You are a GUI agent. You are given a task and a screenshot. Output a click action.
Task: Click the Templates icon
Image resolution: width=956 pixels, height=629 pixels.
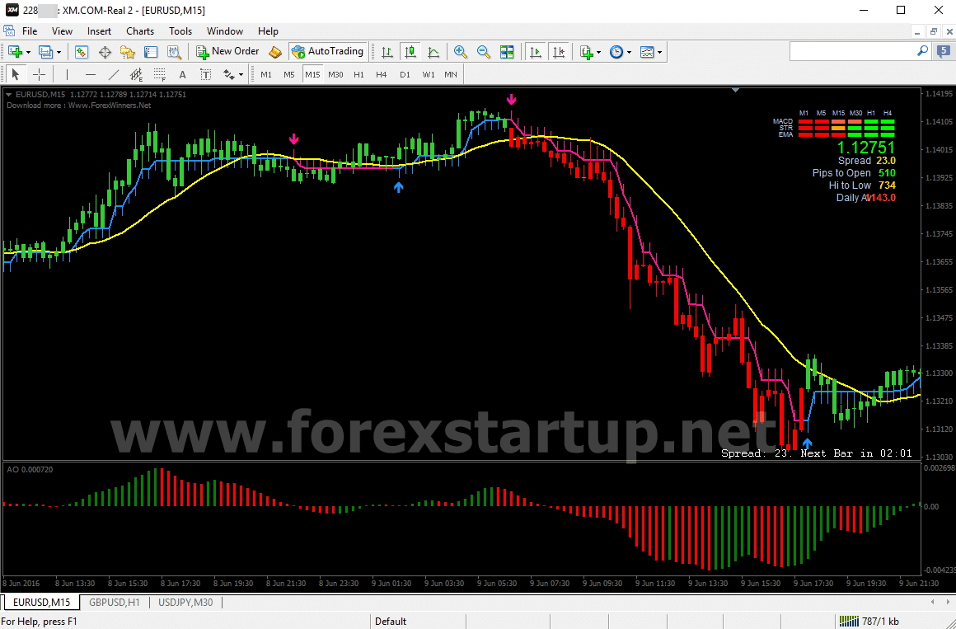click(647, 53)
